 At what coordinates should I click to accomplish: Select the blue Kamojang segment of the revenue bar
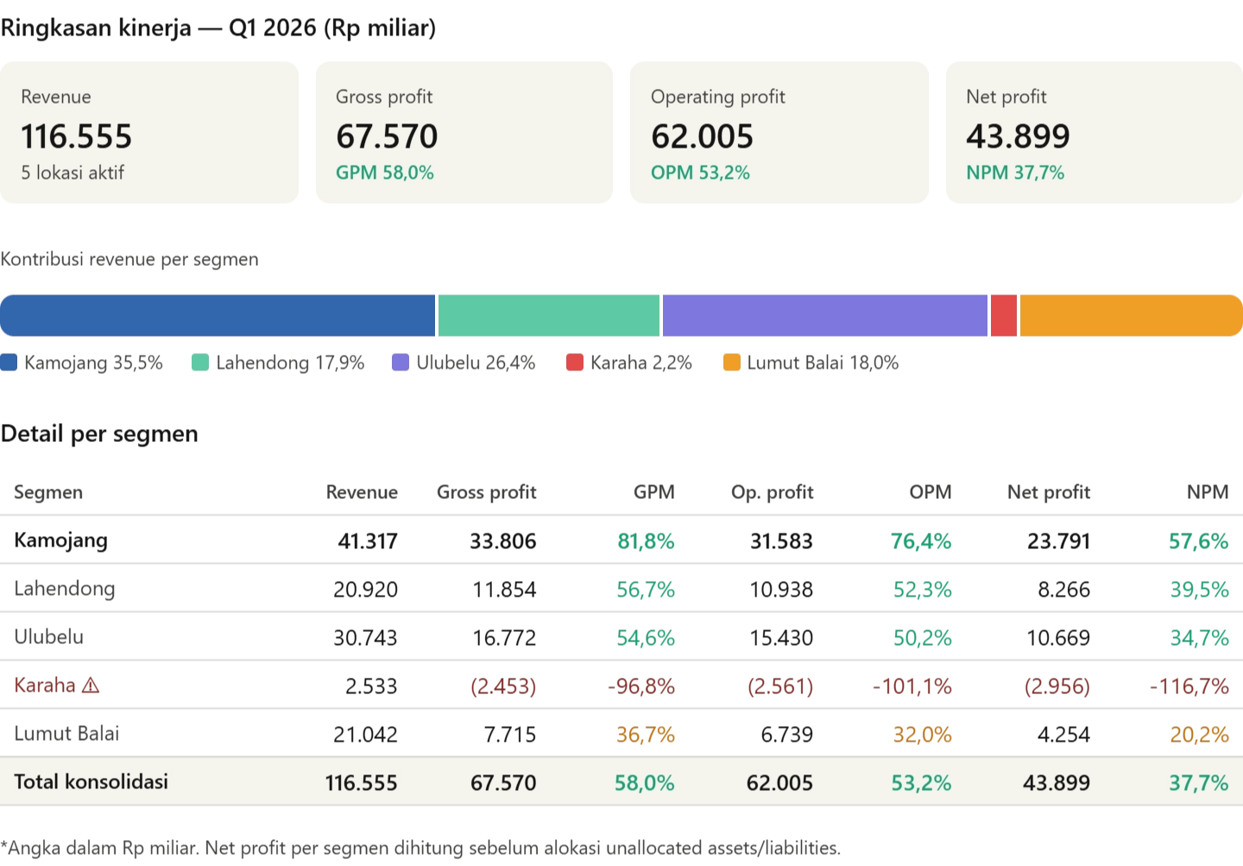coord(218,315)
